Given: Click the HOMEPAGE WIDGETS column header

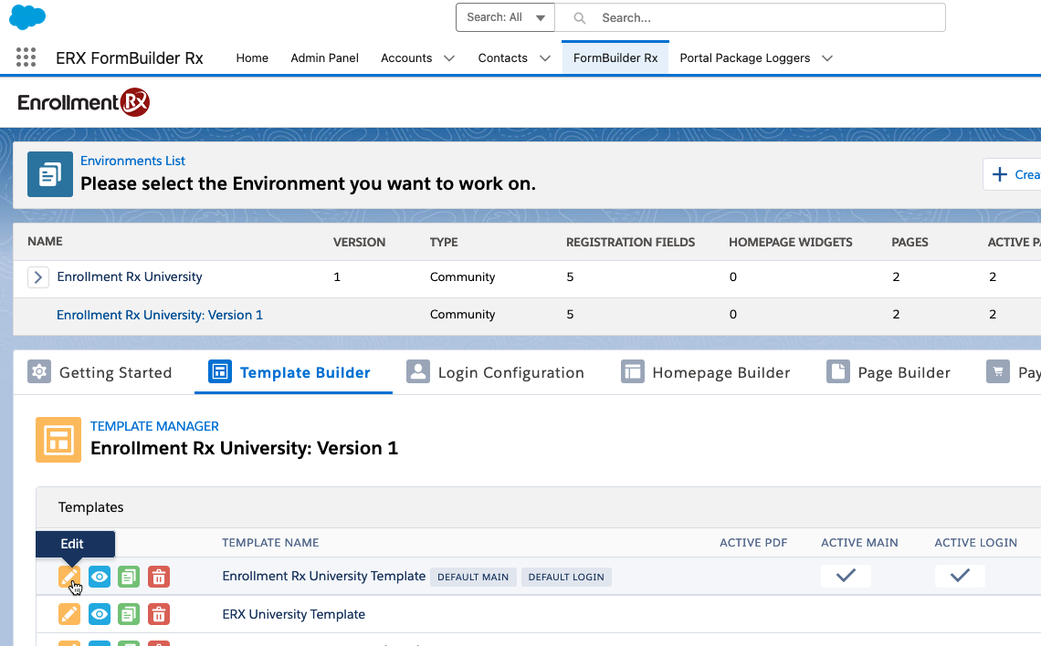Looking at the screenshot, I should tap(791, 242).
